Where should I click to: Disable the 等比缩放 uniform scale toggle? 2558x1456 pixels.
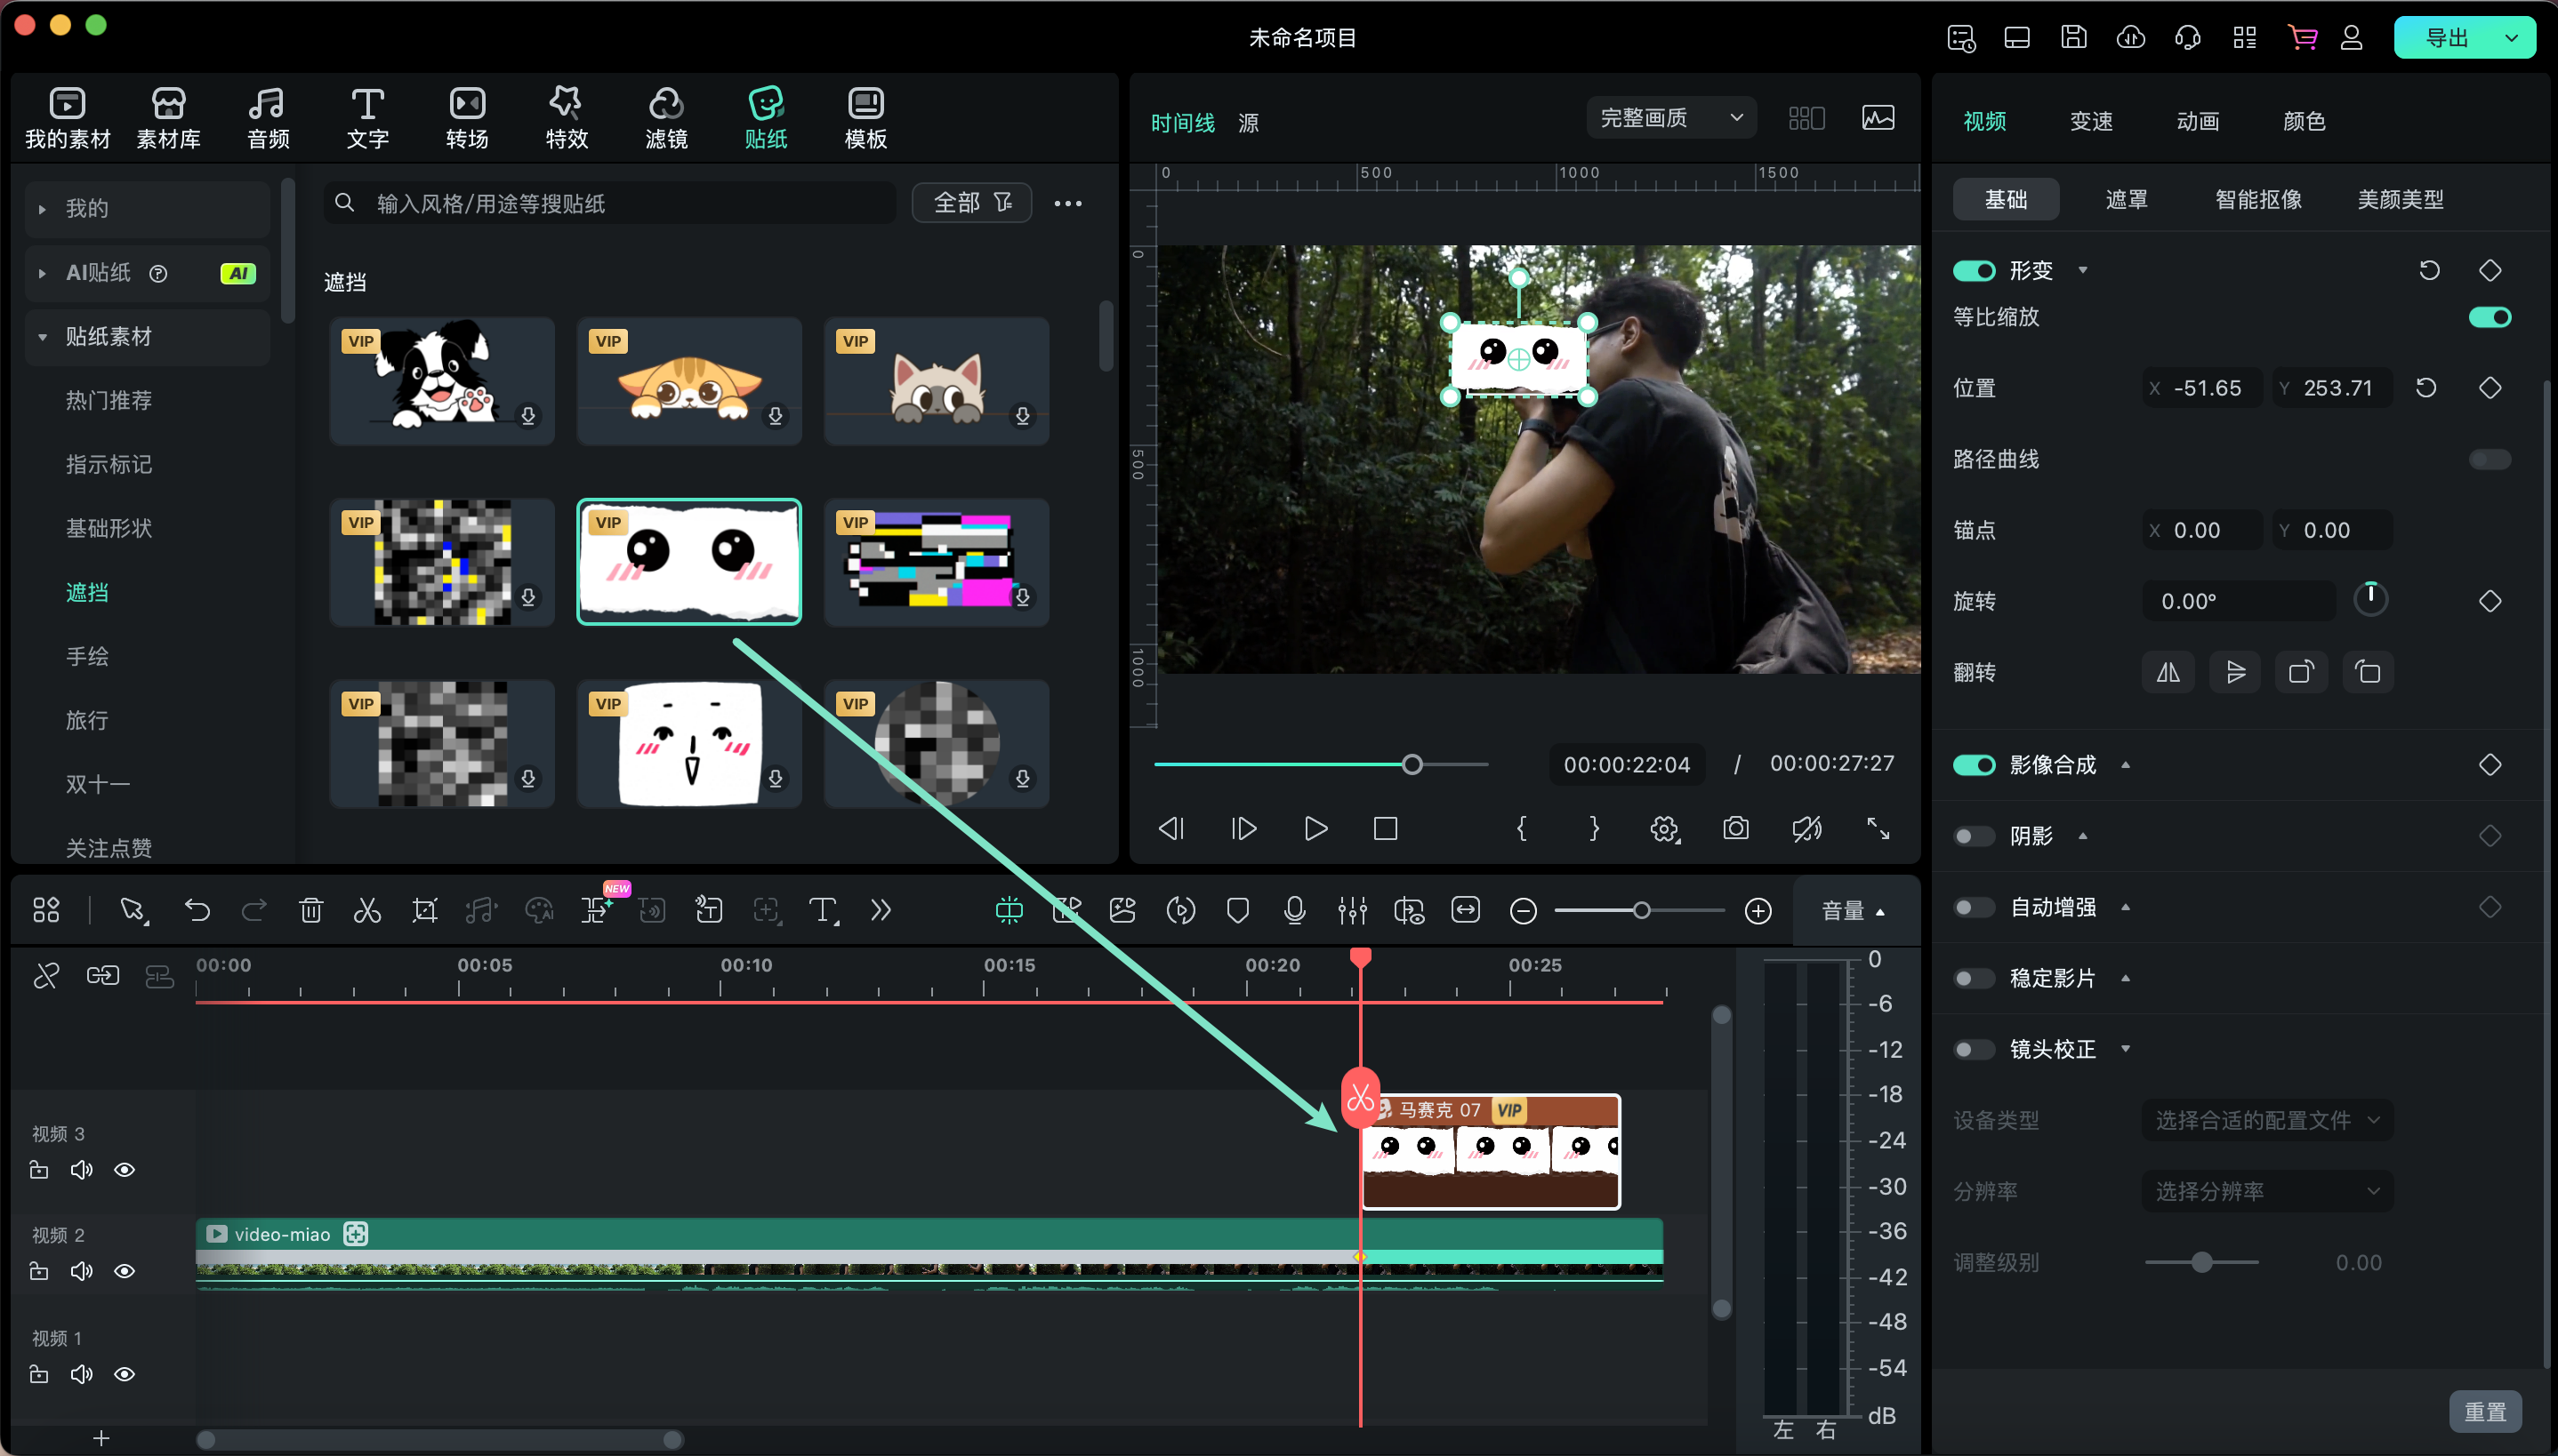coord(2489,317)
